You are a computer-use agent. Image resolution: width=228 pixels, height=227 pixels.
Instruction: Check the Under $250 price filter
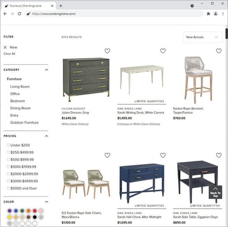(8, 145)
